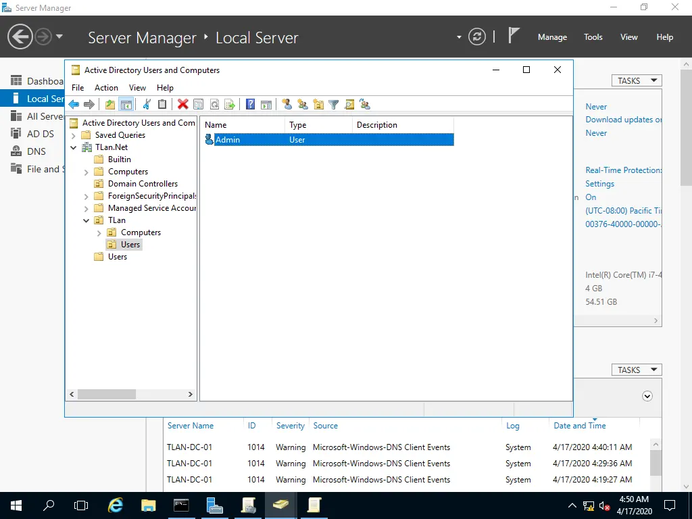Open the lower TASKS dropdown above events
Screen dimensions: 692x519
pyautogui.click(x=637, y=370)
